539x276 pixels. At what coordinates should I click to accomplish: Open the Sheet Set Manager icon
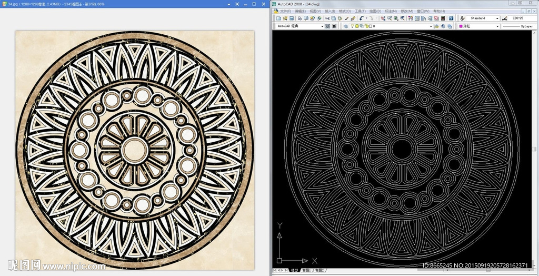click(430, 18)
